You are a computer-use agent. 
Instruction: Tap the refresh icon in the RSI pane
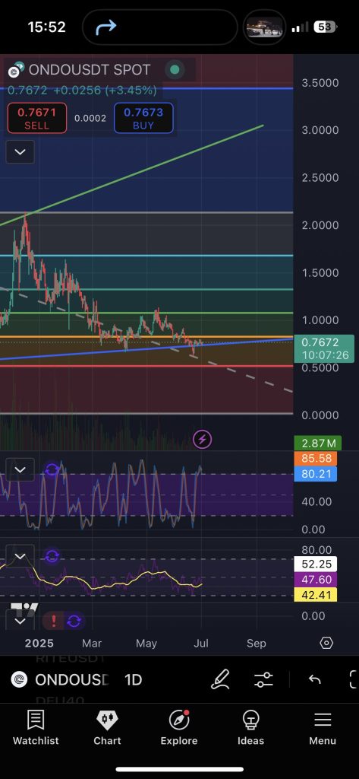click(x=52, y=556)
